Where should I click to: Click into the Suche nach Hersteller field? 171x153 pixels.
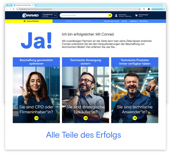[84, 15]
